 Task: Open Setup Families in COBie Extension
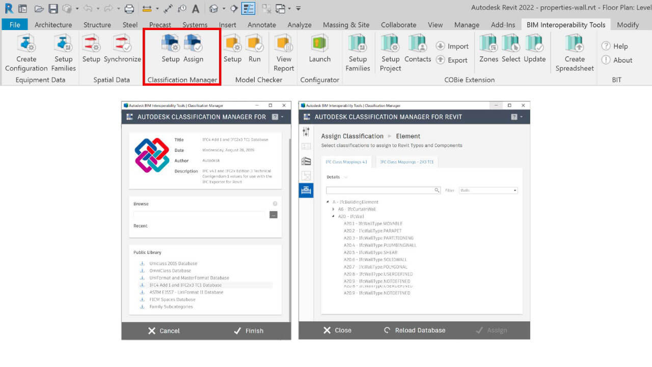(358, 54)
